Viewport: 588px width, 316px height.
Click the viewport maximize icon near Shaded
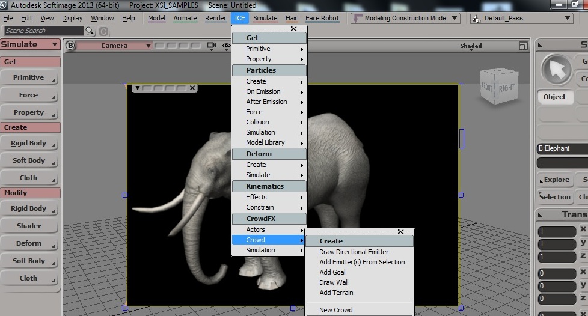tap(523, 46)
